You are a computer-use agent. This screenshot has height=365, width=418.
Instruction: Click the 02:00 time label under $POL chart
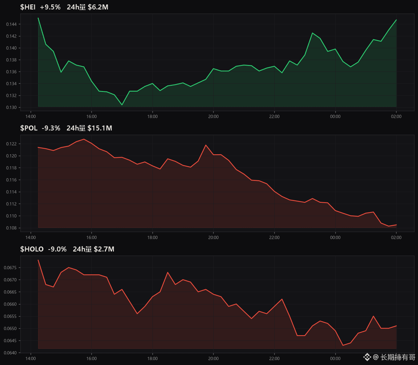396,238
